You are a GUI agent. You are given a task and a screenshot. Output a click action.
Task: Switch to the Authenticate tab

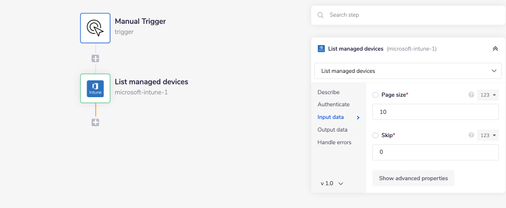tap(333, 104)
